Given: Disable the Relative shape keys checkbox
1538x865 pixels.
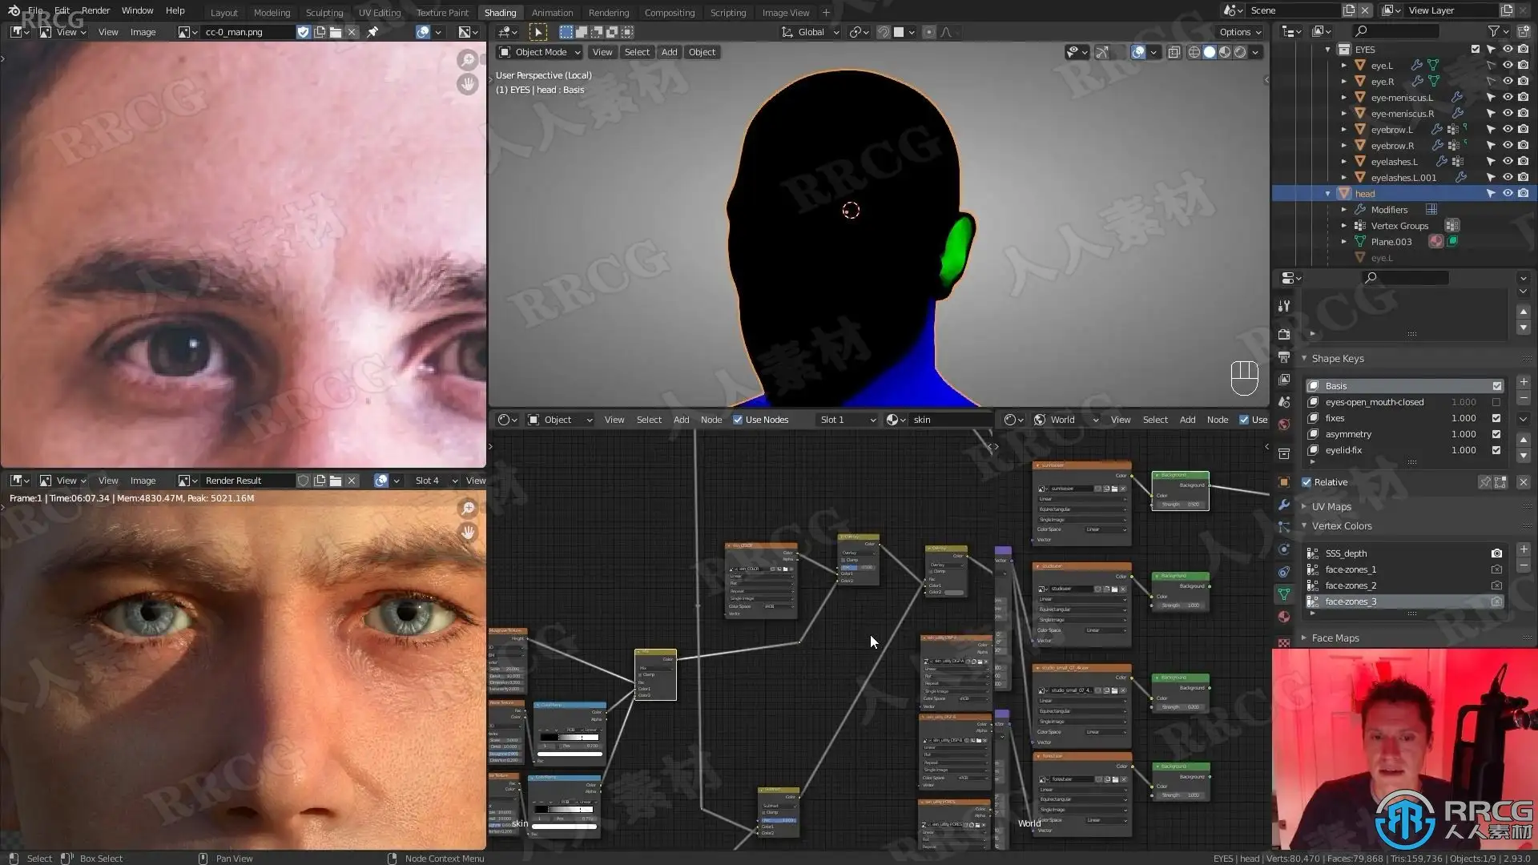Looking at the screenshot, I should click(x=1306, y=482).
